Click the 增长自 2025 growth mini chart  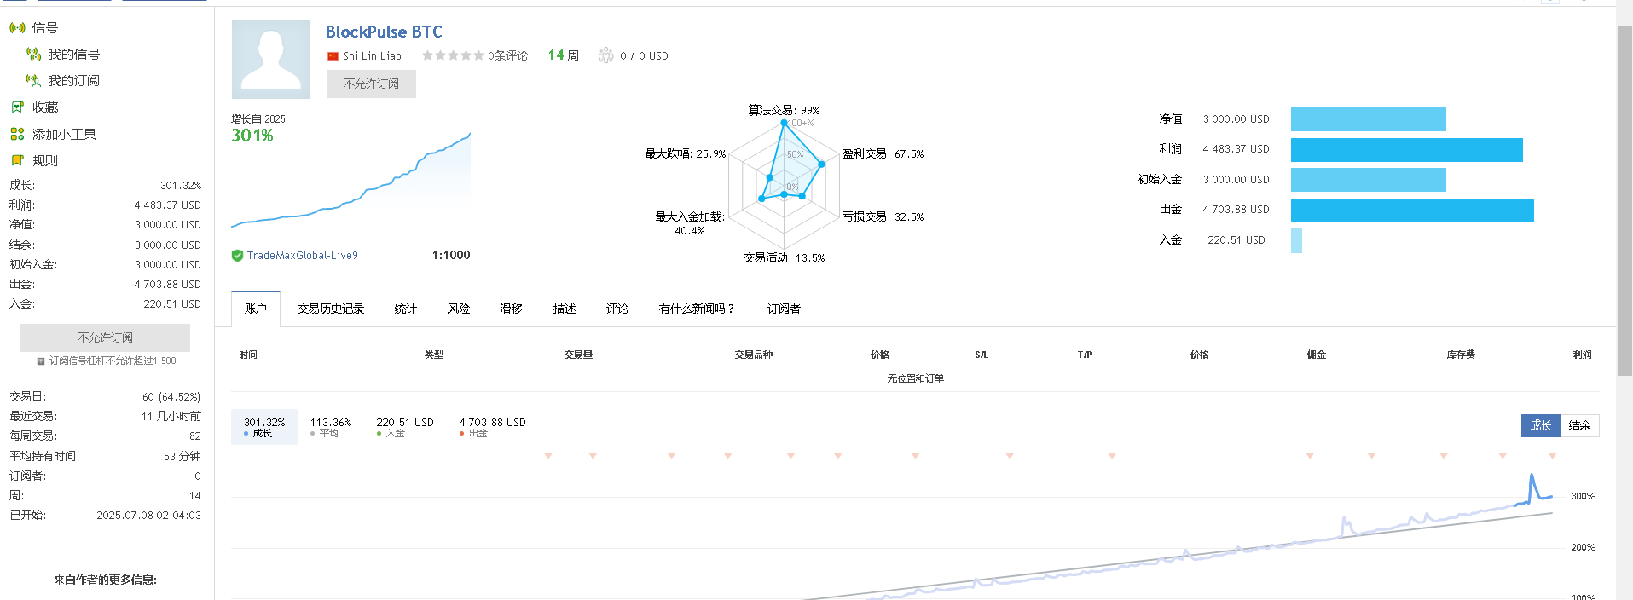coord(351,180)
